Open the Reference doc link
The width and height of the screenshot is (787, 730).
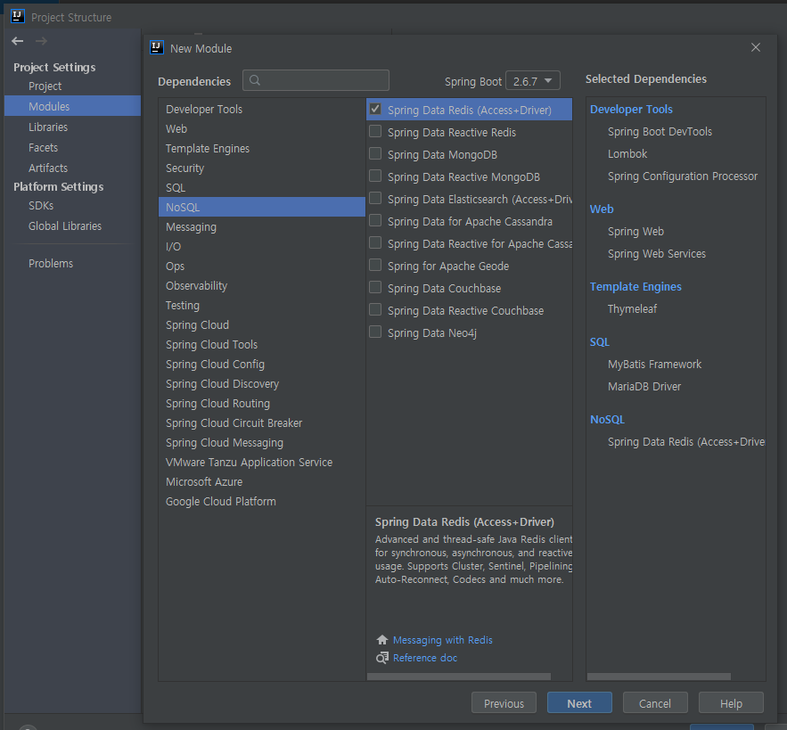pyautogui.click(x=424, y=658)
